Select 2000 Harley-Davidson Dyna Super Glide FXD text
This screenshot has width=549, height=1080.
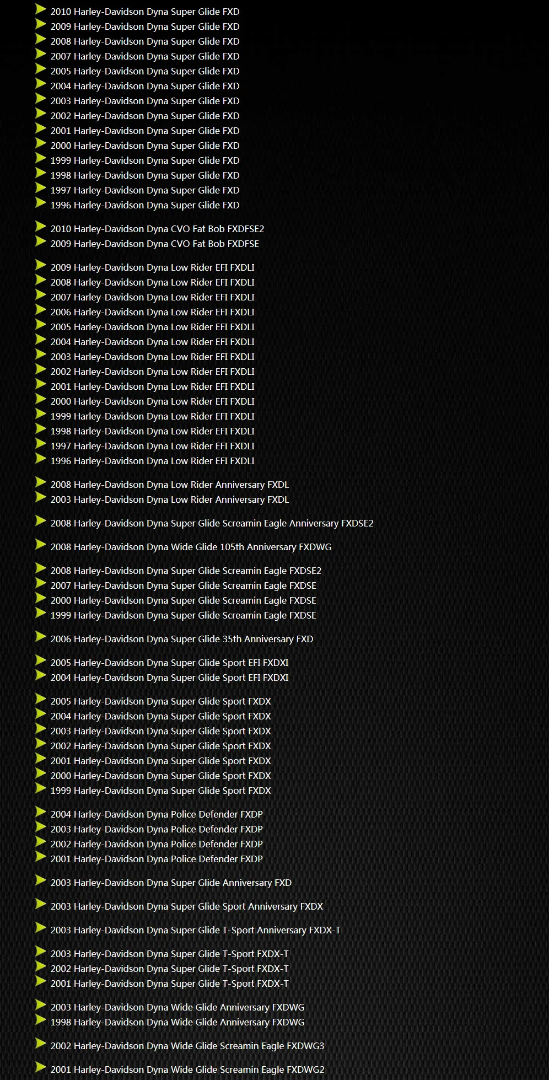(145, 146)
